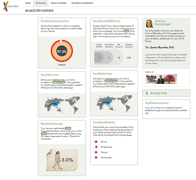Click the China flag icon
The width and height of the screenshot is (196, 180).
[96, 142]
